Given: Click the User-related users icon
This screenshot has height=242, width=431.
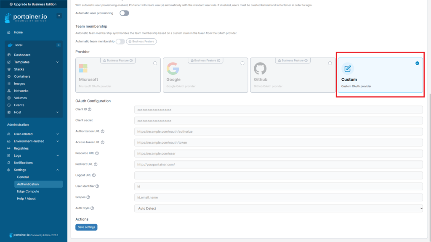Looking at the screenshot, I should pyautogui.click(x=9, y=134).
